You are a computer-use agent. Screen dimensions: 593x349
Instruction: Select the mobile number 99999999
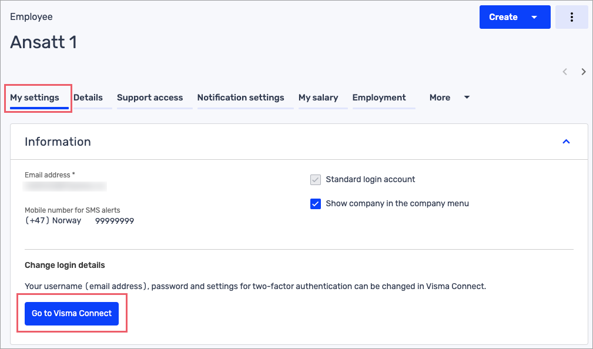pos(115,221)
